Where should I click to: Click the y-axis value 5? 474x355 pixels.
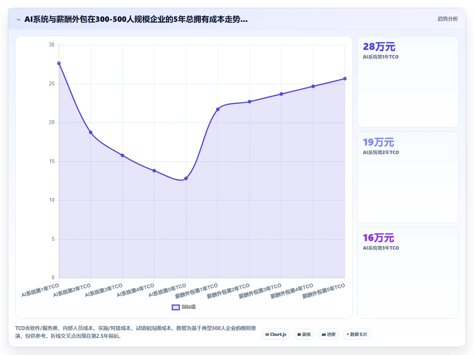coord(53,239)
